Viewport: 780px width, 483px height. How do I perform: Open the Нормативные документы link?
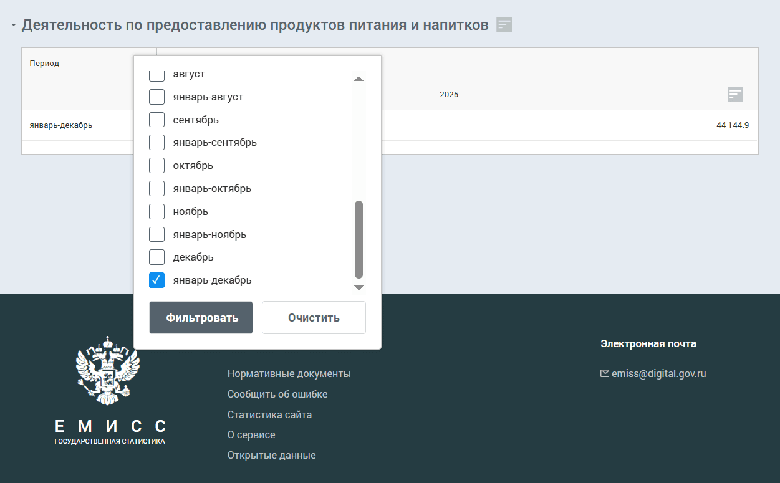coord(289,374)
